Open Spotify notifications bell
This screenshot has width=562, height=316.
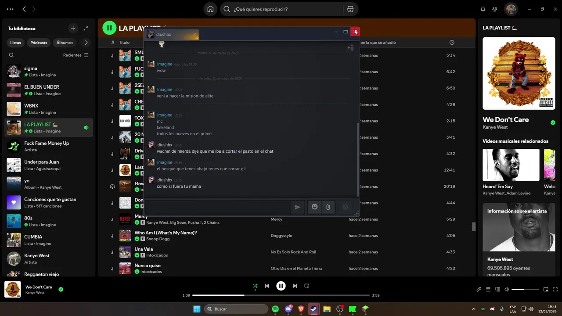click(x=483, y=9)
